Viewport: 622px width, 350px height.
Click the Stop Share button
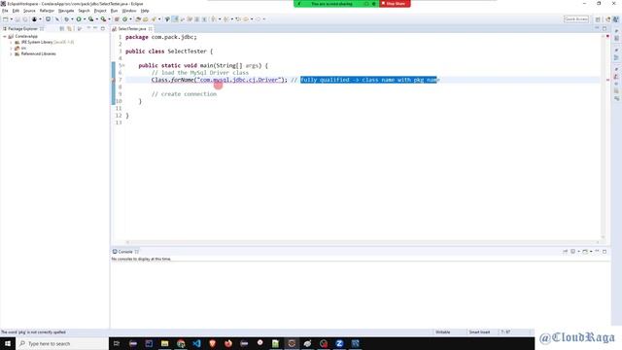point(395,4)
